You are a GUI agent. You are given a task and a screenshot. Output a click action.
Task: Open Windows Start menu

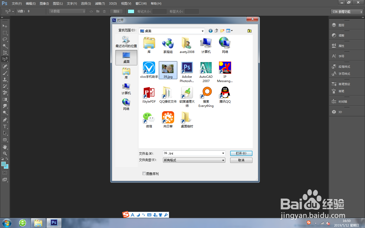coord(7,223)
